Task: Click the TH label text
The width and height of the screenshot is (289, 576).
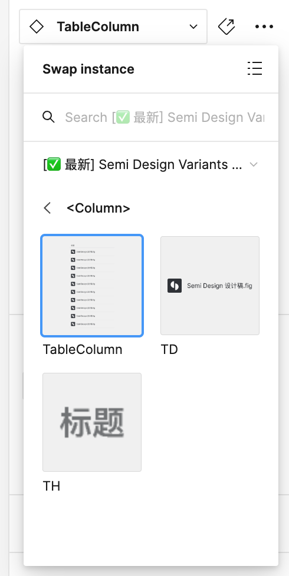Action: tap(51, 486)
